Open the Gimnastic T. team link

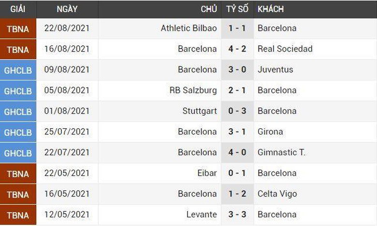[281, 152]
